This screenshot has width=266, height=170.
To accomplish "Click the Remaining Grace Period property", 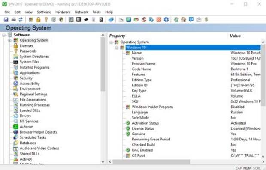I will [x=151, y=139].
